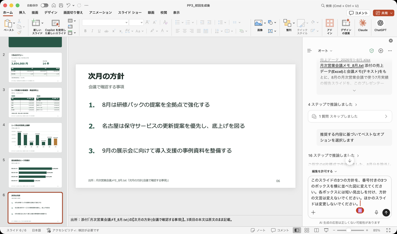Create a new slide with Copilot
397x234 pixels.
click(x=56, y=27)
